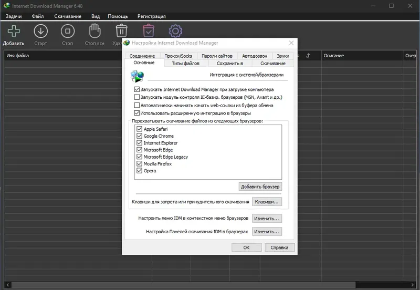Click the Добавить браузер button
420x290 pixels.
tap(260, 187)
